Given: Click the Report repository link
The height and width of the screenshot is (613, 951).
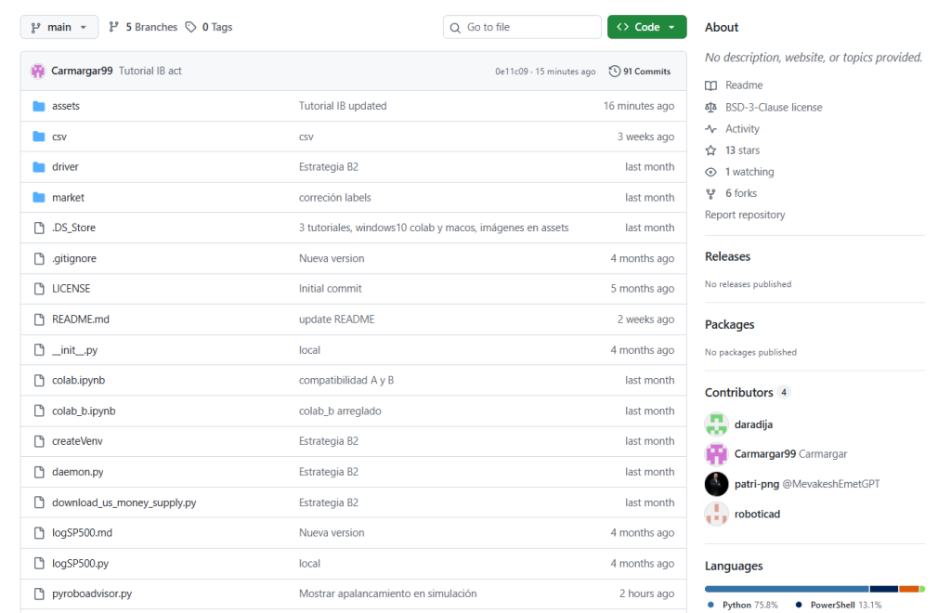Looking at the screenshot, I should 745,215.
